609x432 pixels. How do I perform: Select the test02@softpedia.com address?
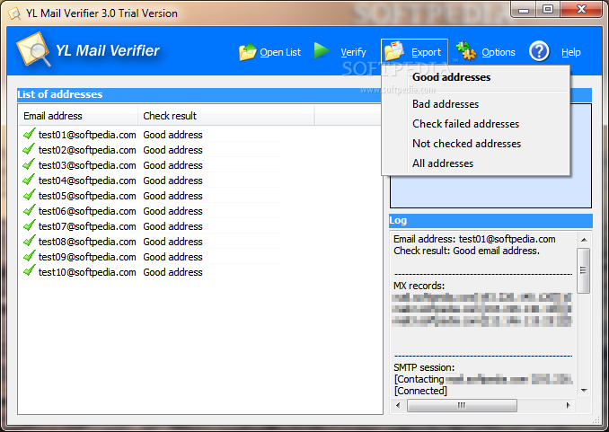(x=87, y=150)
